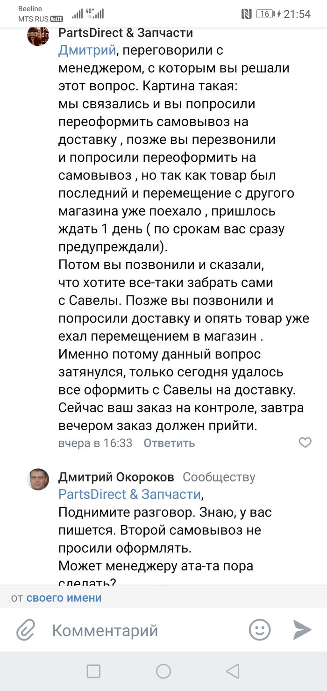Change sender via 'своего имени' selector

click(x=64, y=597)
